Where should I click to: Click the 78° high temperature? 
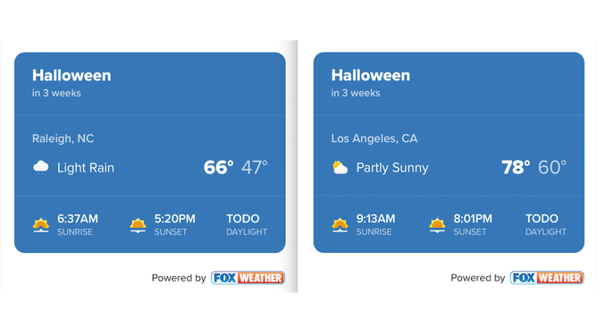coord(516,167)
